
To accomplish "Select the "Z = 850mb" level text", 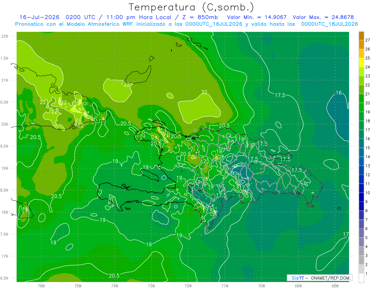I will (201, 17).
